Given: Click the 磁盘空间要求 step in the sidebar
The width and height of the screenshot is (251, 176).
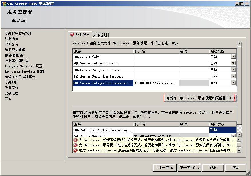Looking at the screenshot, I should [15, 50].
